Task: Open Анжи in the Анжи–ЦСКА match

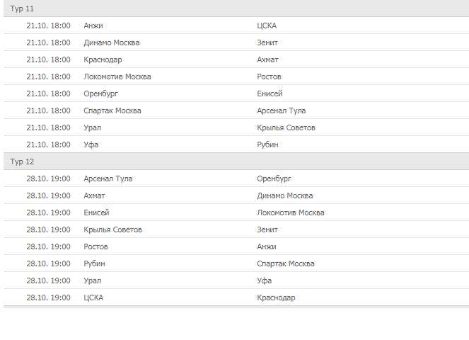Action: point(93,25)
